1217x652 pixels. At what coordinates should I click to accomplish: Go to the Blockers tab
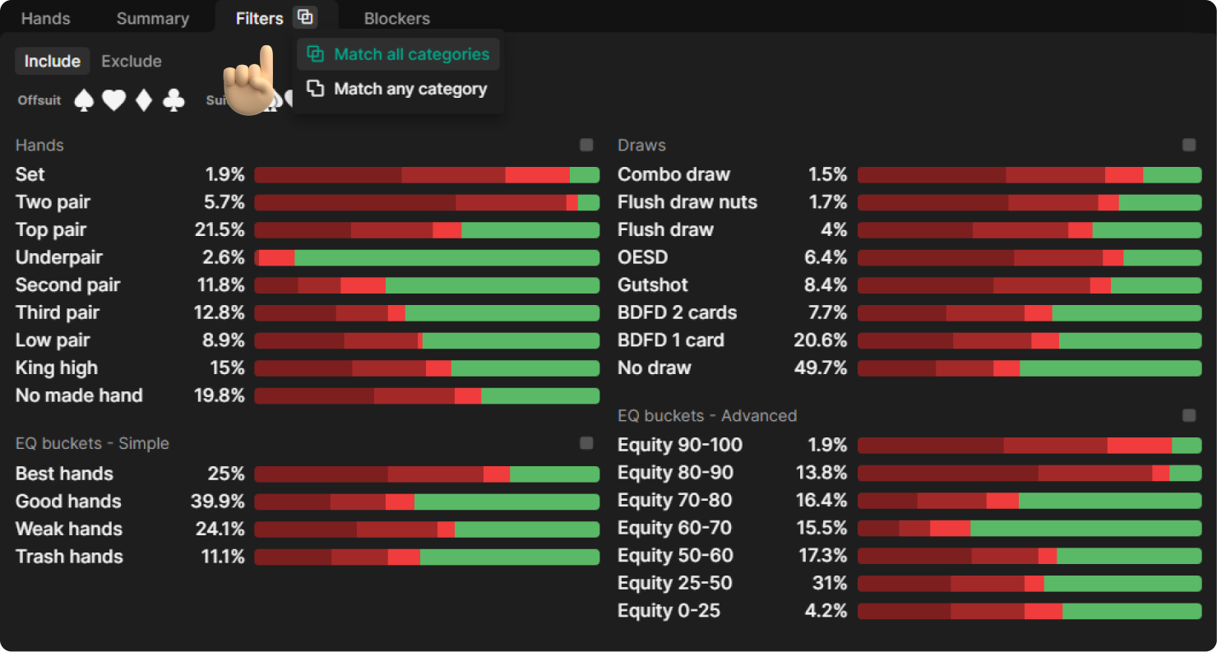(x=396, y=18)
